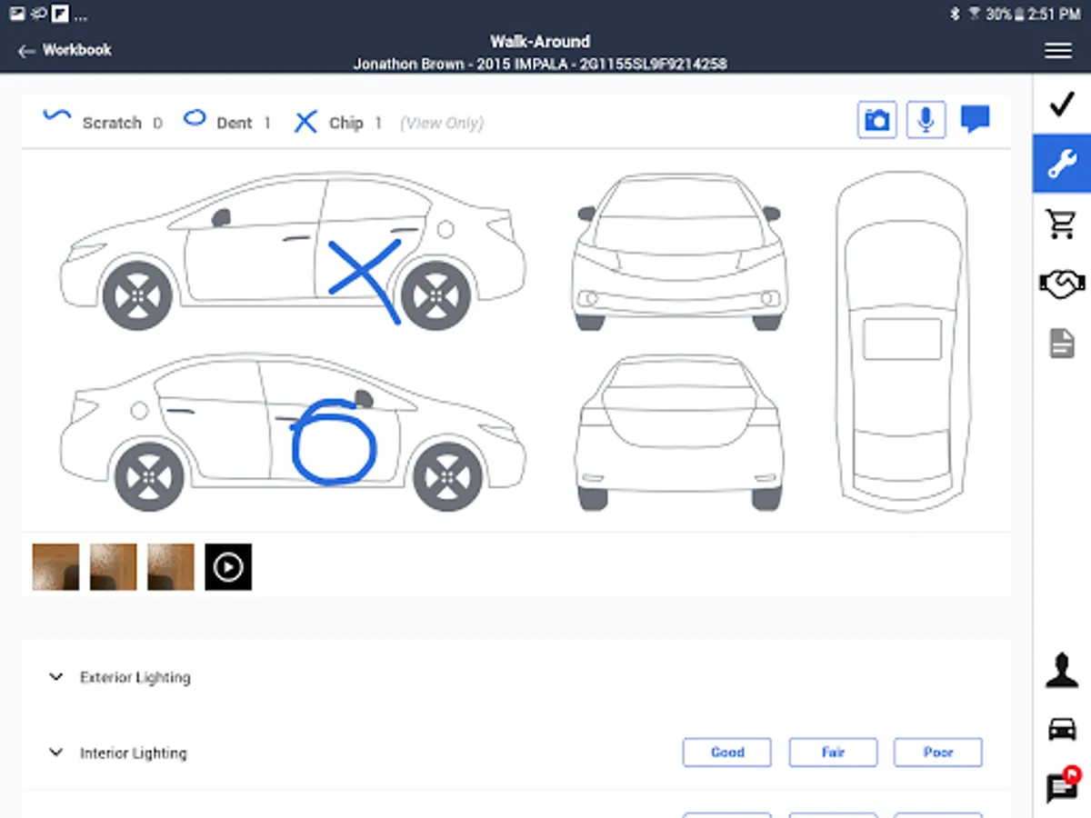
Task: Open the shopping cart sidebar icon
Action: (x=1062, y=223)
